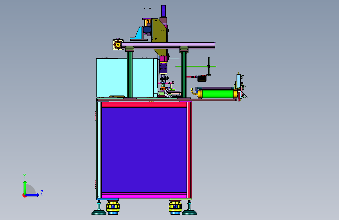Screen dimensions: 339x220
Task: Pick the purple motor at the top
Action: coord(163,11)
